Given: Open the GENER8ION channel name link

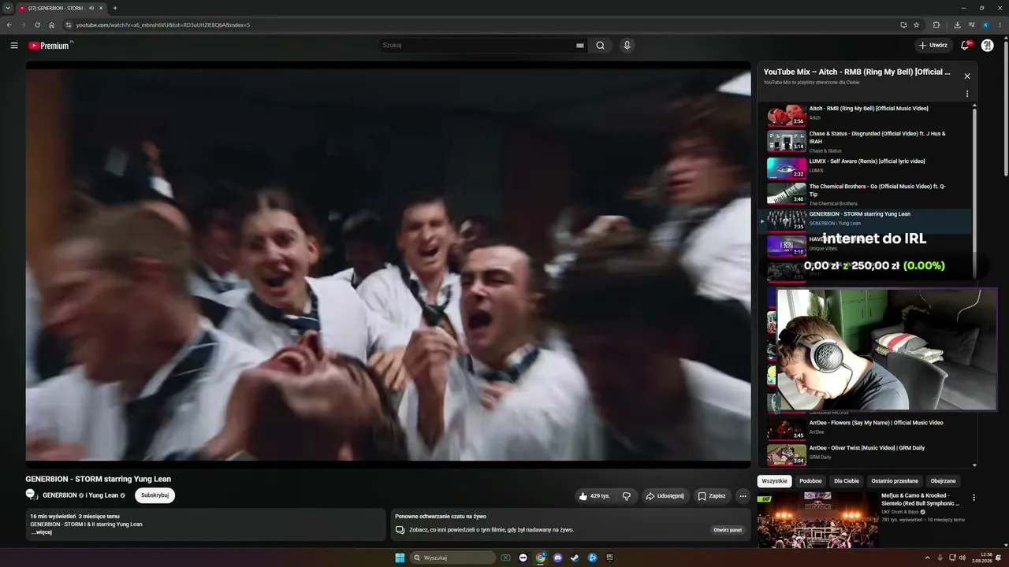Looking at the screenshot, I should 60,495.
